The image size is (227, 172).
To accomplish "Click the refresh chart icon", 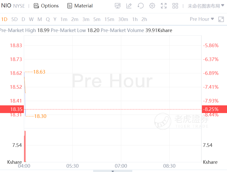I will click(140, 6).
